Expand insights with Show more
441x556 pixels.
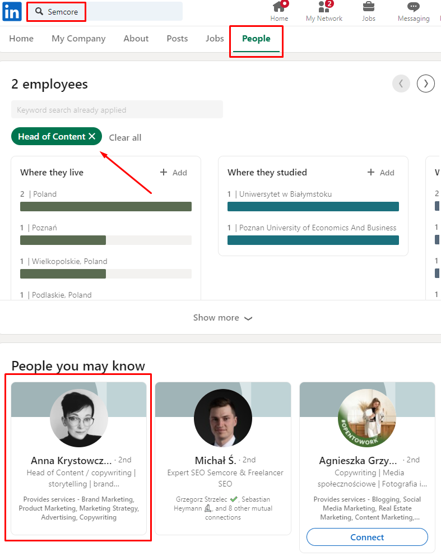(x=222, y=318)
